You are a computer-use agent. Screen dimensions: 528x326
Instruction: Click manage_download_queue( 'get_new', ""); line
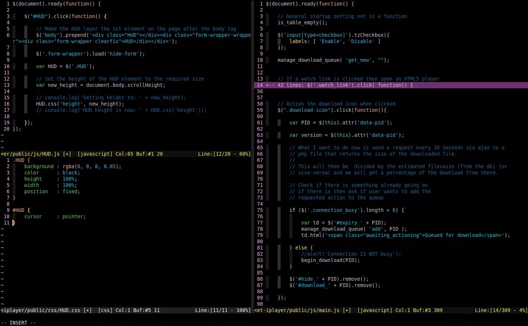(x=334, y=60)
